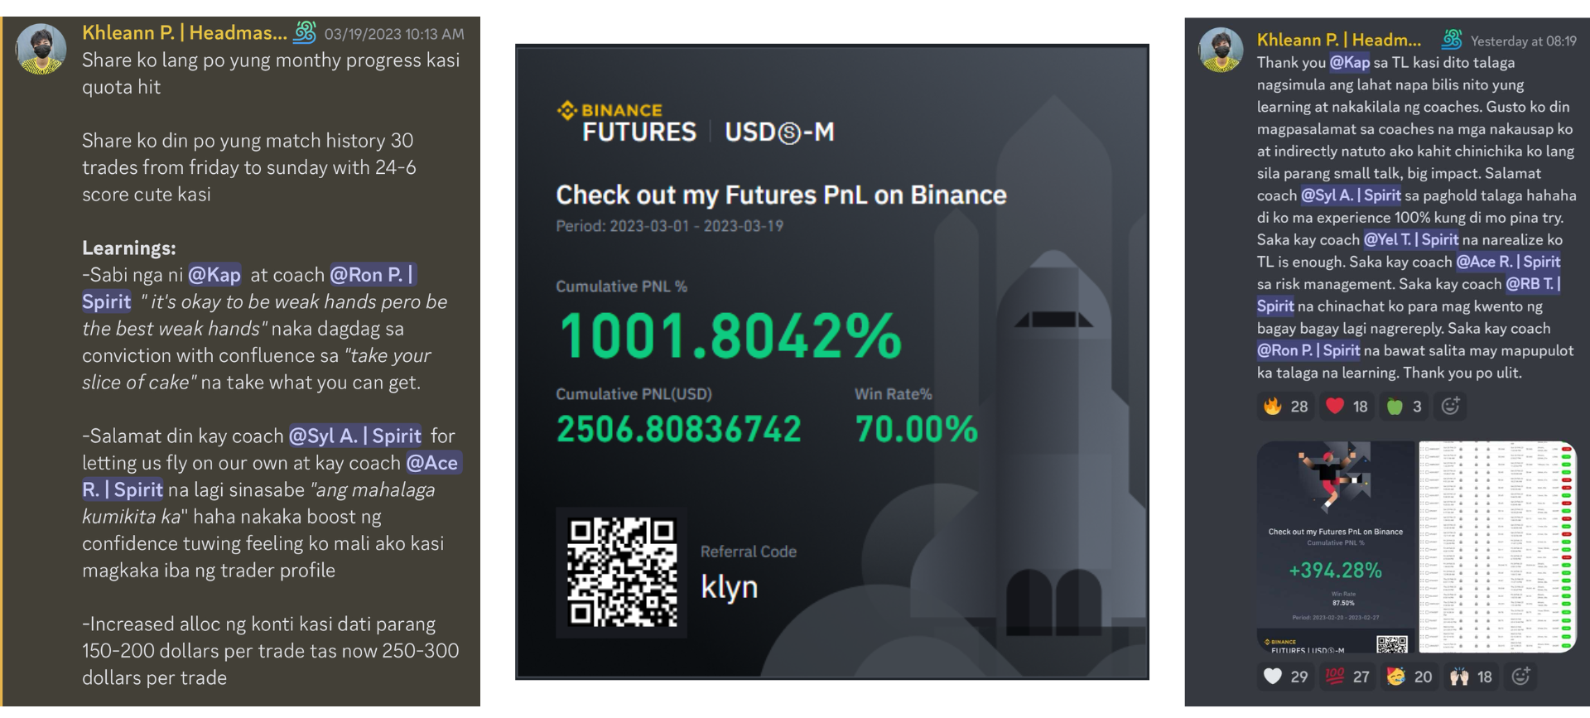The width and height of the screenshot is (1590, 718).
Task: Open the @RB T. mention
Action: pos(1533,284)
